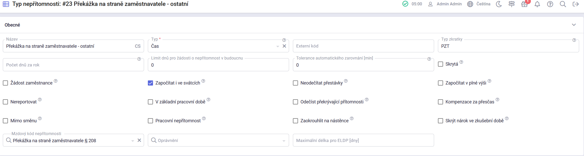Show help tooltip for Skrytá
Screen dimensions: 584x156
tap(461, 62)
